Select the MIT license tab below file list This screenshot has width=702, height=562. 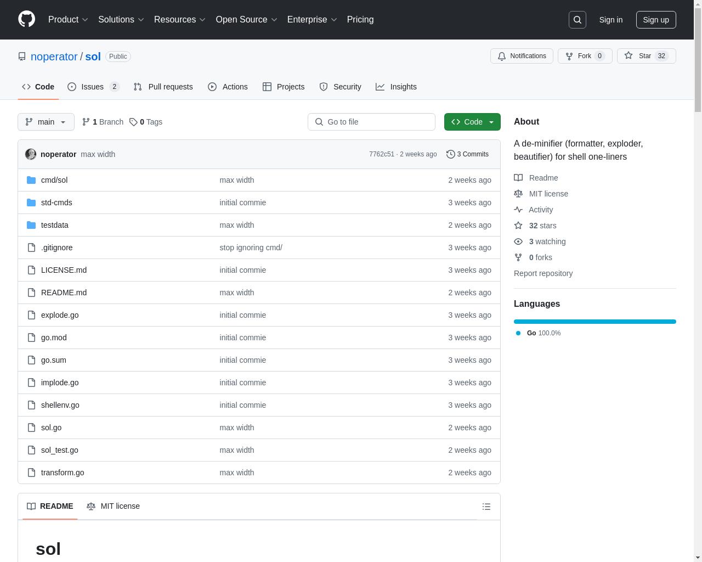[113, 506]
